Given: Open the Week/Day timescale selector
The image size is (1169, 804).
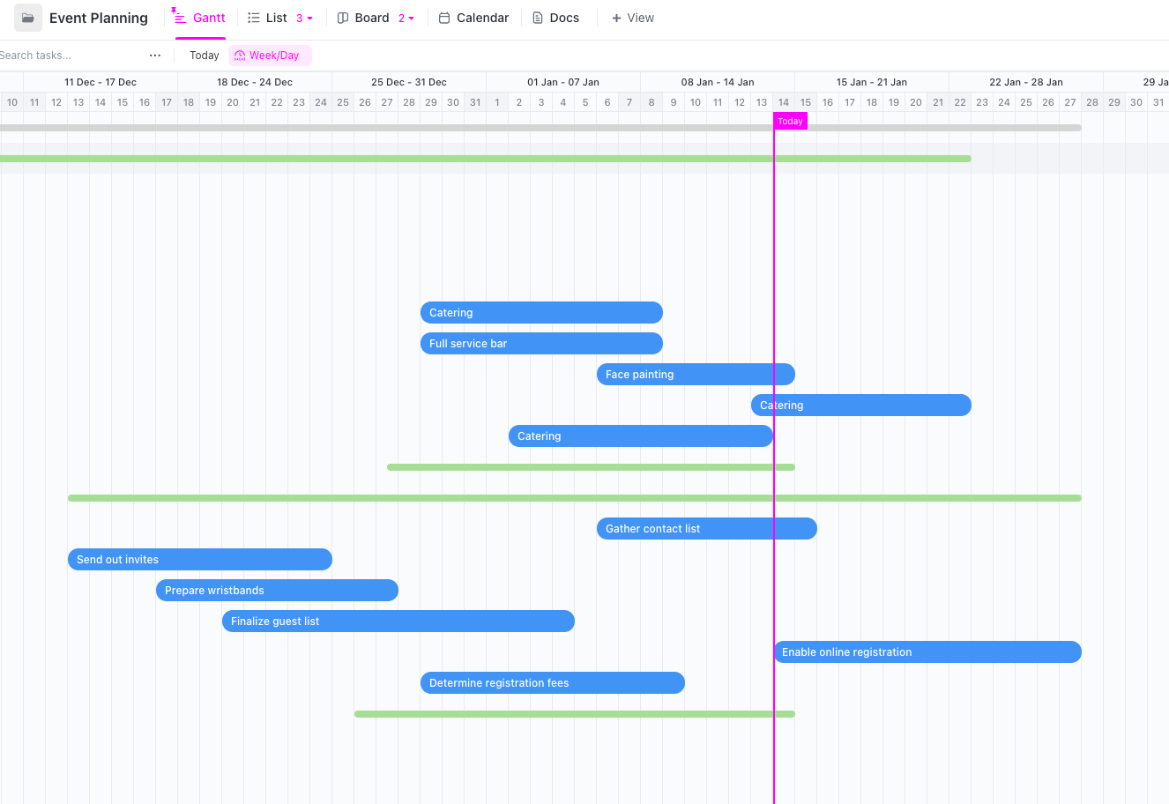Looking at the screenshot, I should tap(270, 55).
